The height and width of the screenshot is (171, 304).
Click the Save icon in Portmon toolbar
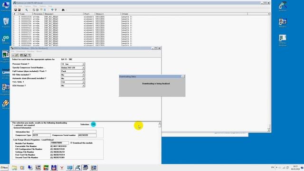point(16,10)
